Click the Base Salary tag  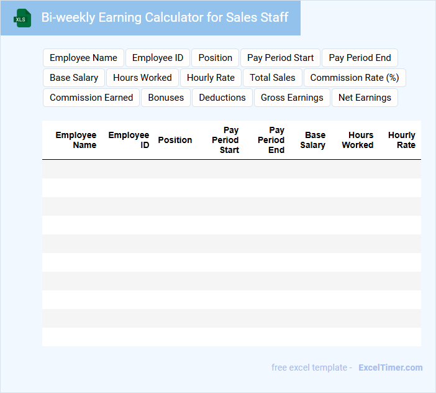(x=74, y=78)
